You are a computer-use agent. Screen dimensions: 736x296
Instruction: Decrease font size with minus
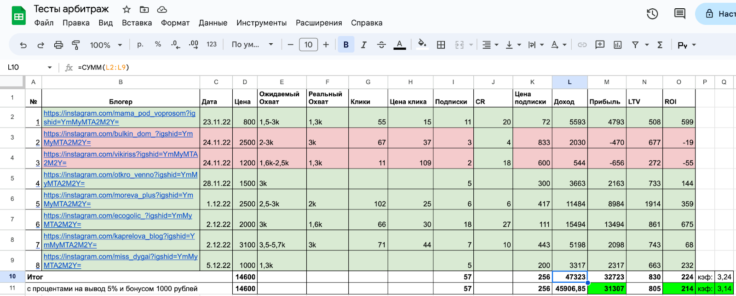(x=290, y=45)
